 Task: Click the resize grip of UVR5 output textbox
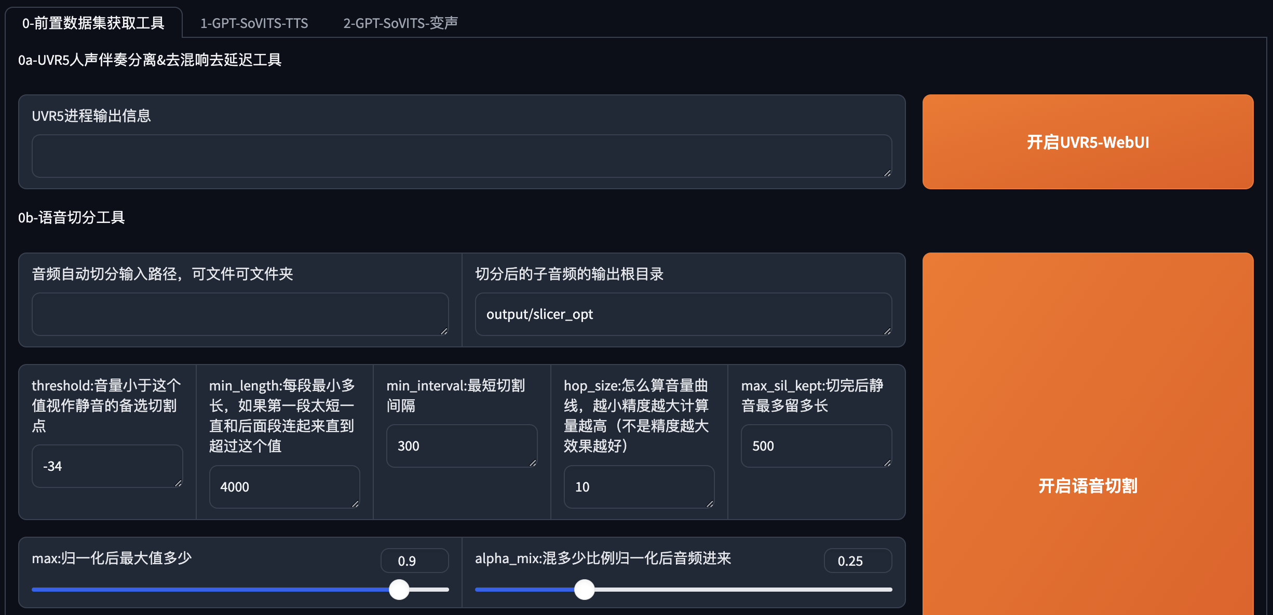887,173
